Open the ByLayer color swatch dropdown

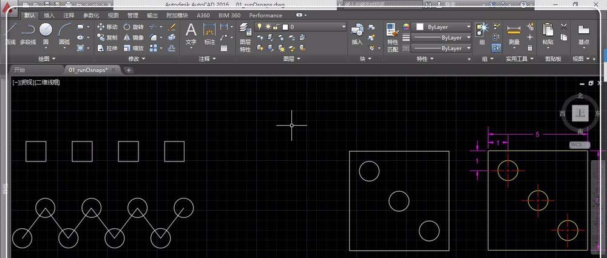[x=443, y=27]
